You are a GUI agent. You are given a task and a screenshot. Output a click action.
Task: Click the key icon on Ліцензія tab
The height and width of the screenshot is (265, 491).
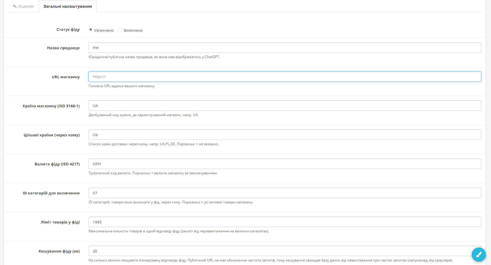(x=15, y=6)
